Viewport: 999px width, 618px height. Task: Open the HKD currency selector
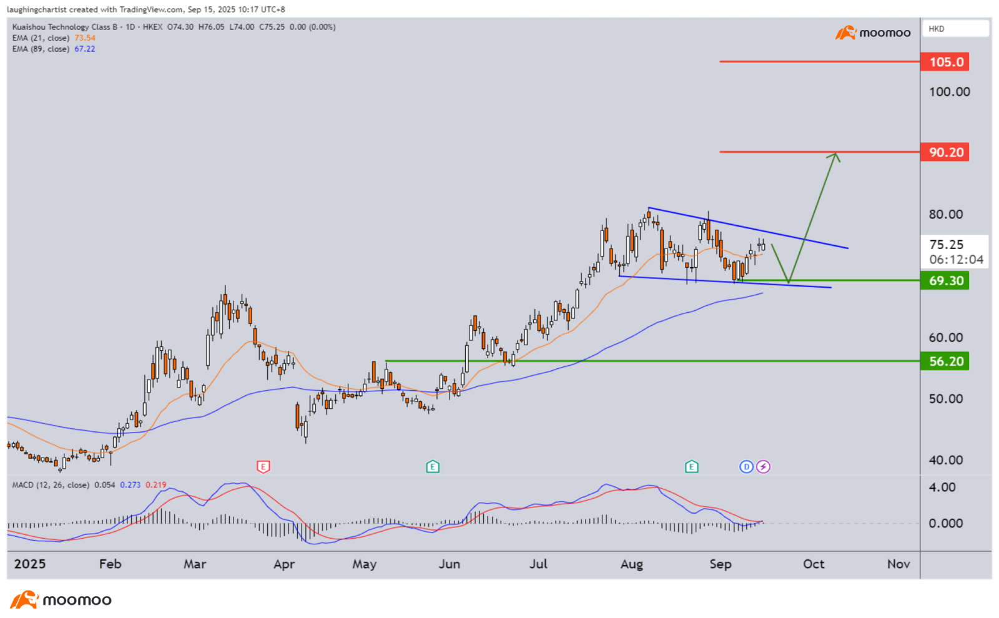click(x=955, y=29)
